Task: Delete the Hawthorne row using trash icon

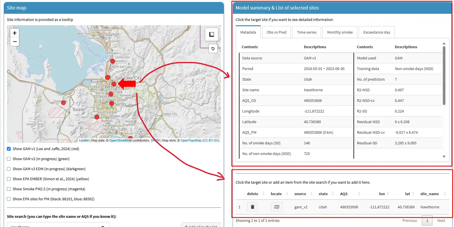Action: 252,207
